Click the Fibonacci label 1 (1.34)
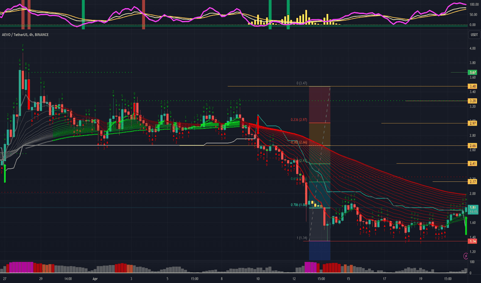 (302, 238)
